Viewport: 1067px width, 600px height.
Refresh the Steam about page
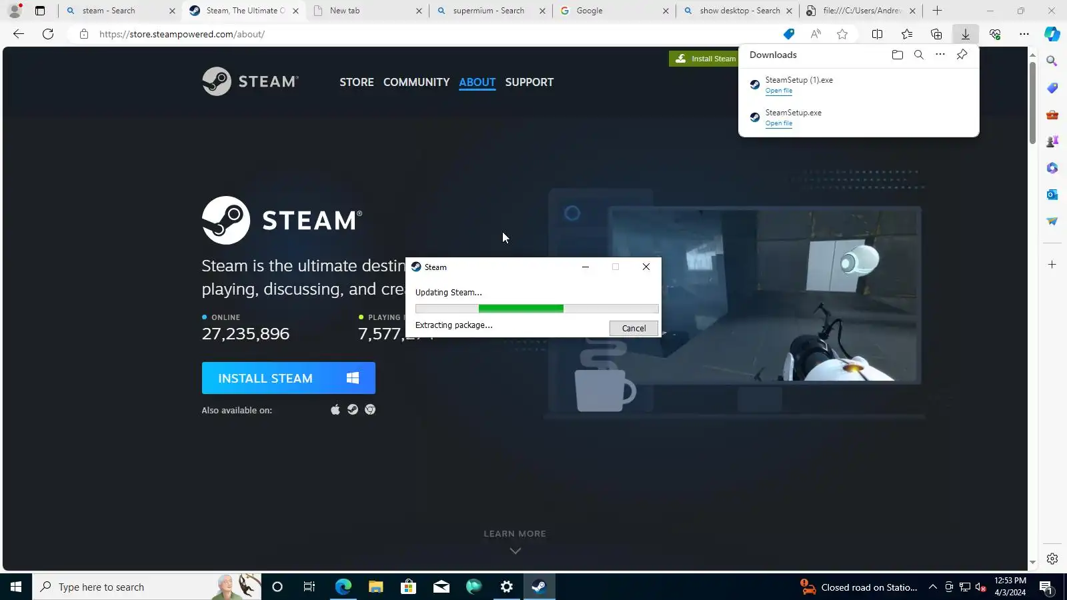48,34
